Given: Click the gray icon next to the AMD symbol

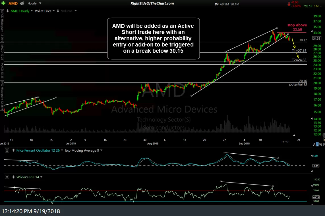Looking at the screenshot, I should click(22, 3).
